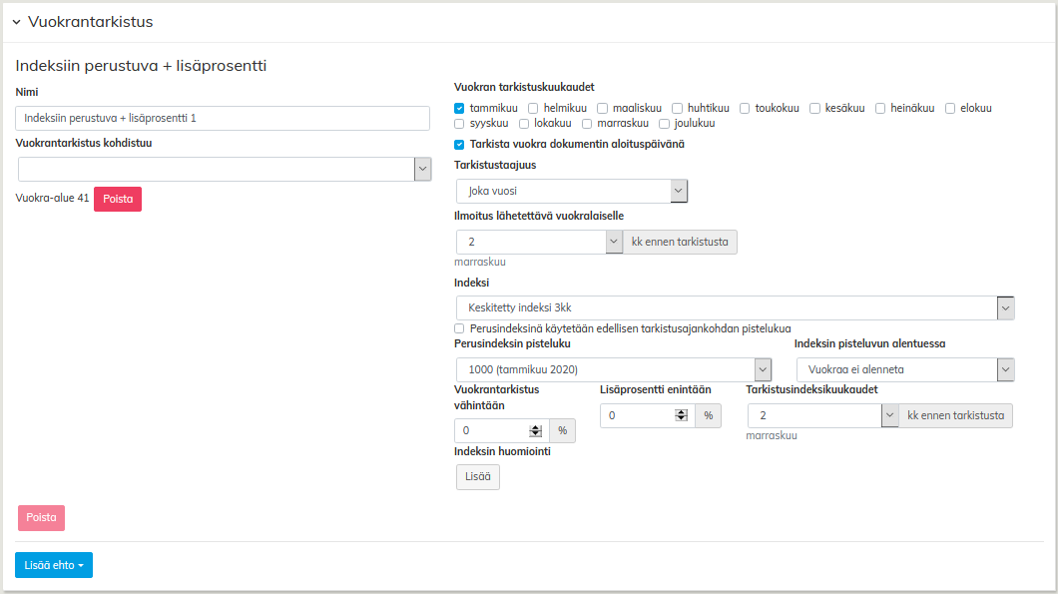The height and width of the screenshot is (594, 1058).
Task: Click Lisää under Indeksin huomiointi
Action: tap(477, 477)
